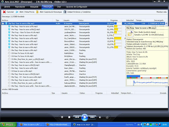Click Escritorio toolbar in taskbar
The width and height of the screenshot is (169, 127).
[x=129, y=125]
